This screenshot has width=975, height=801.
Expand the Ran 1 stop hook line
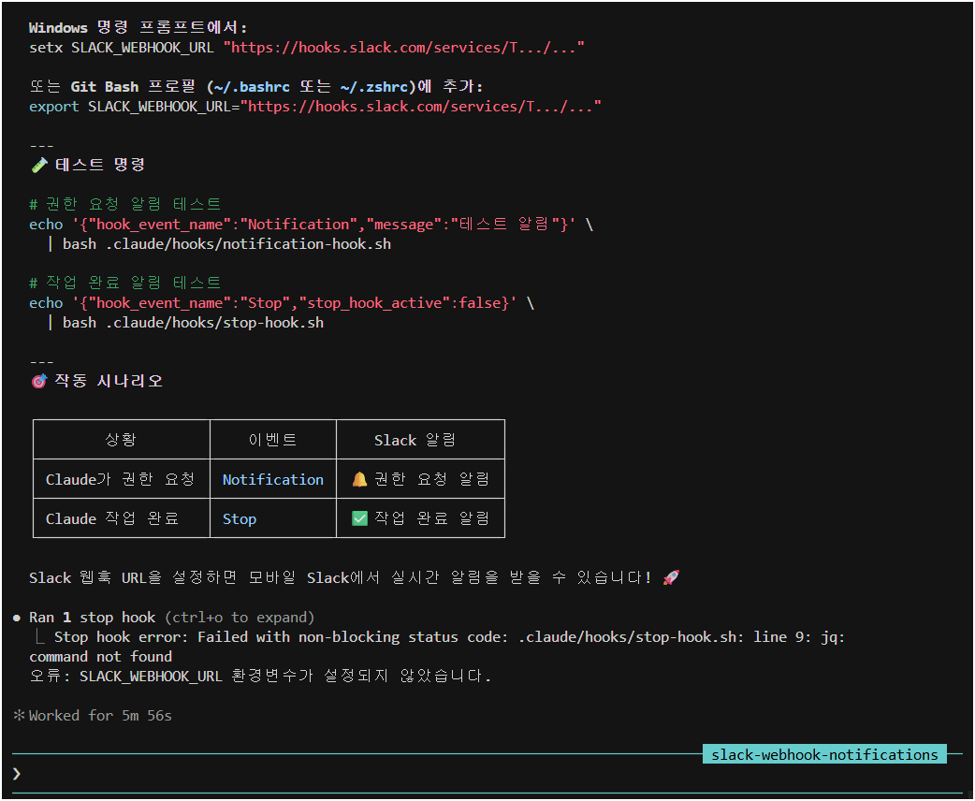pos(171,618)
